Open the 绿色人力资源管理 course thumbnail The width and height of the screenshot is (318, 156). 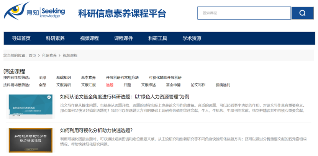(31, 106)
